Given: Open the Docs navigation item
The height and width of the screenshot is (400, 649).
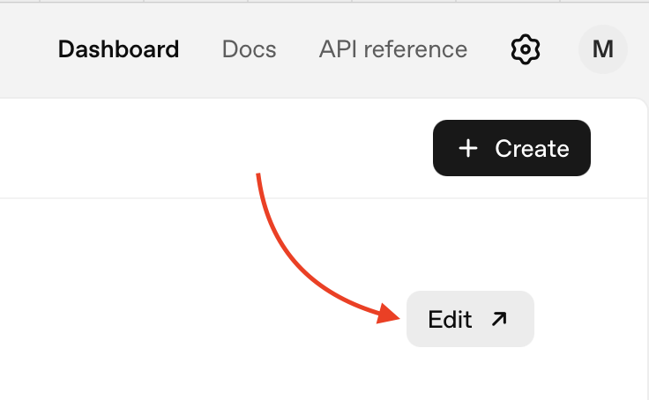Looking at the screenshot, I should tap(249, 49).
